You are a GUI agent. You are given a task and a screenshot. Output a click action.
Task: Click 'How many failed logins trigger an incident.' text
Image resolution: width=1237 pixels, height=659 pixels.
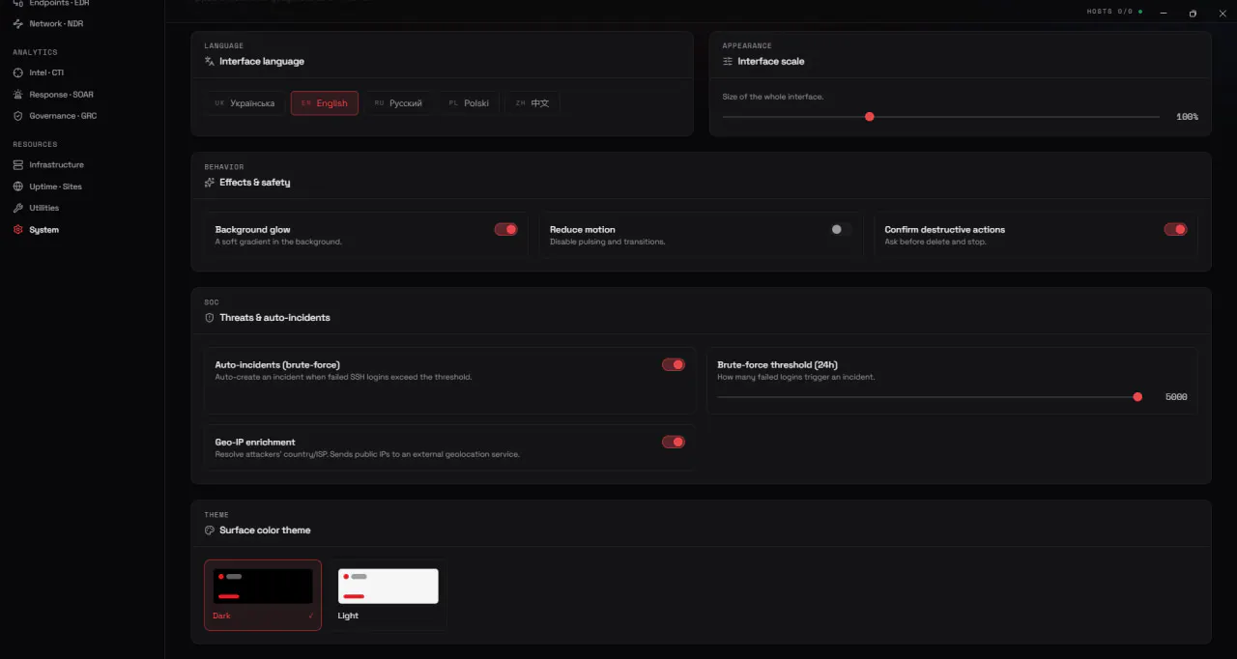tap(796, 377)
